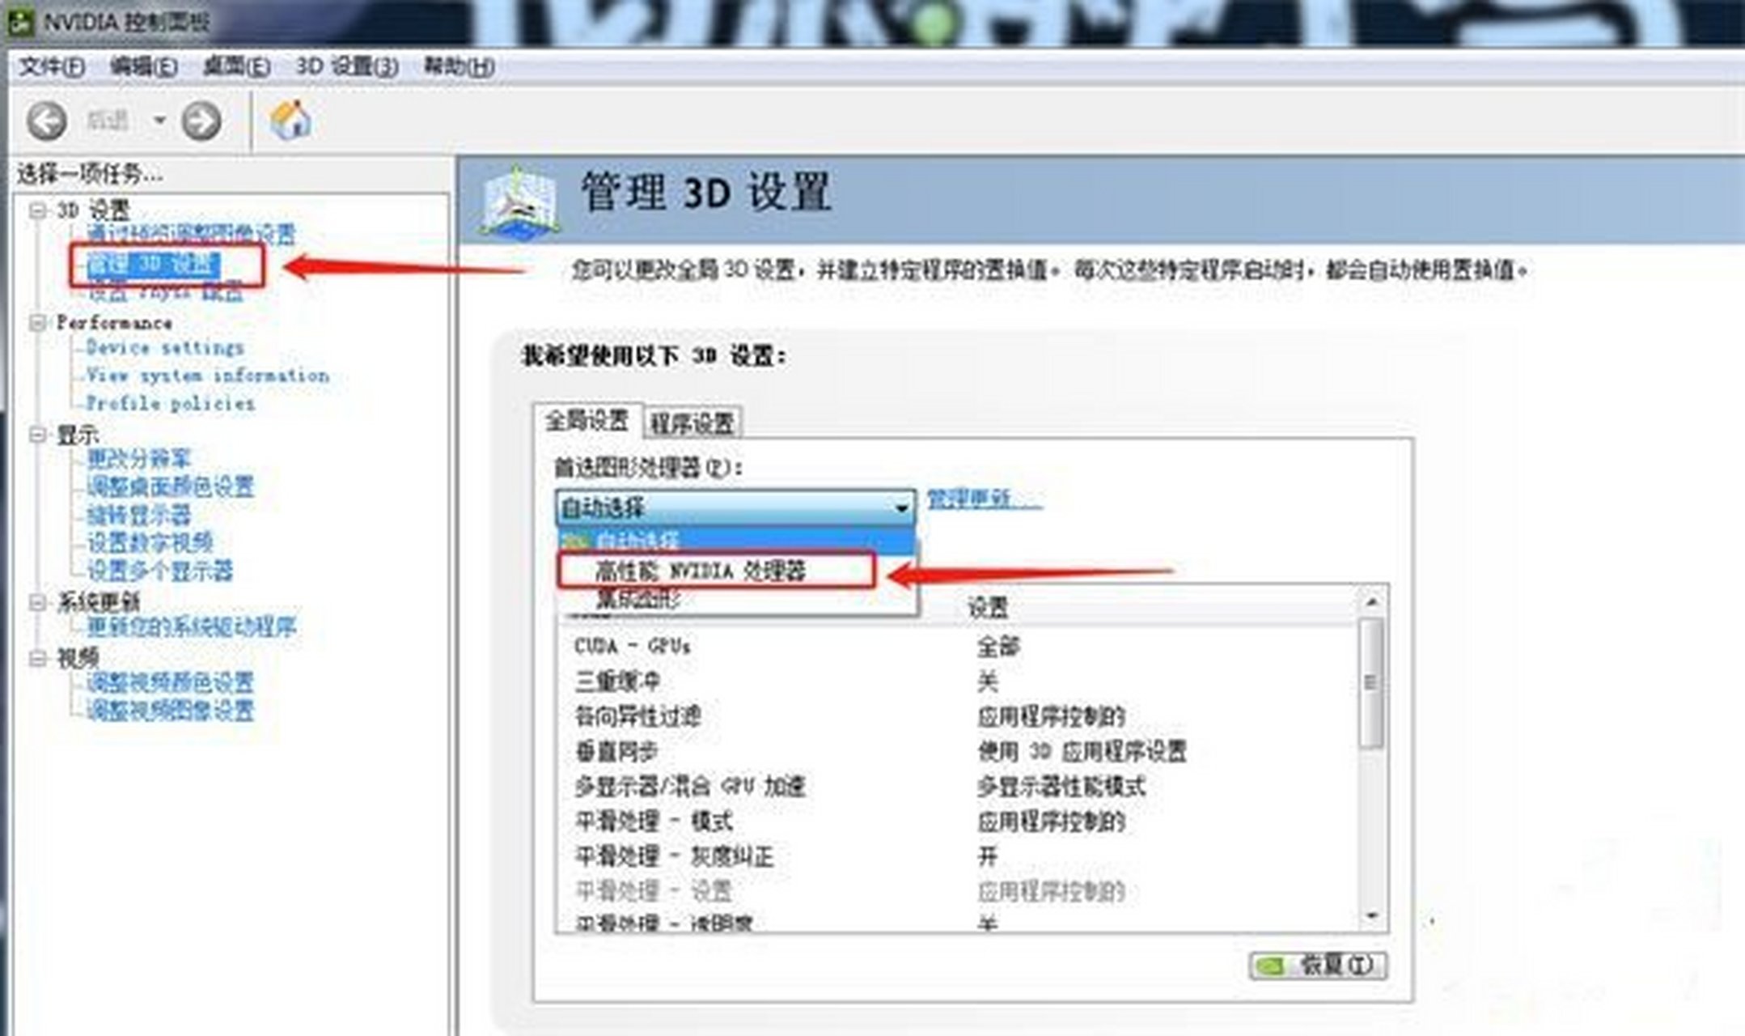Click the Back navigation arrow icon
This screenshot has width=1745, height=1036.
pyautogui.click(x=47, y=121)
